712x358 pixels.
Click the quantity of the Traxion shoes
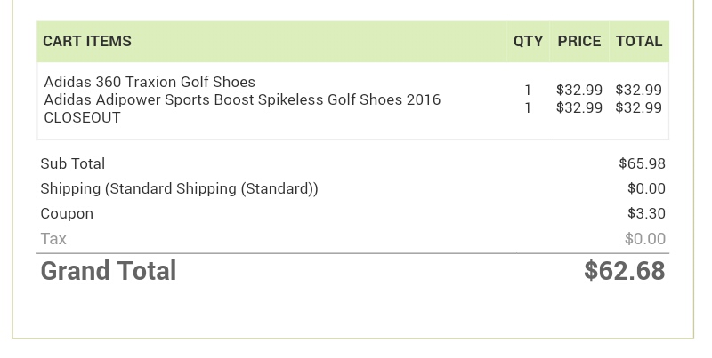pos(528,90)
